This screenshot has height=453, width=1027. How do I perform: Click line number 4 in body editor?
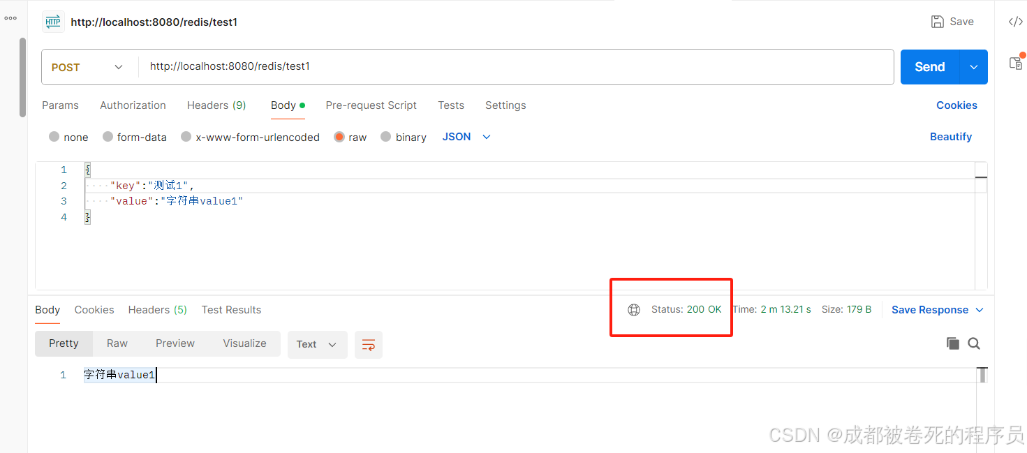click(x=64, y=217)
